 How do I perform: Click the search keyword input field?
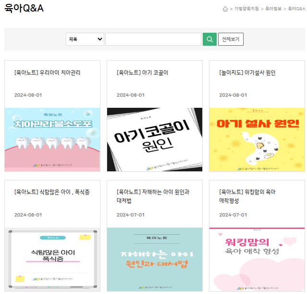pyautogui.click(x=153, y=39)
